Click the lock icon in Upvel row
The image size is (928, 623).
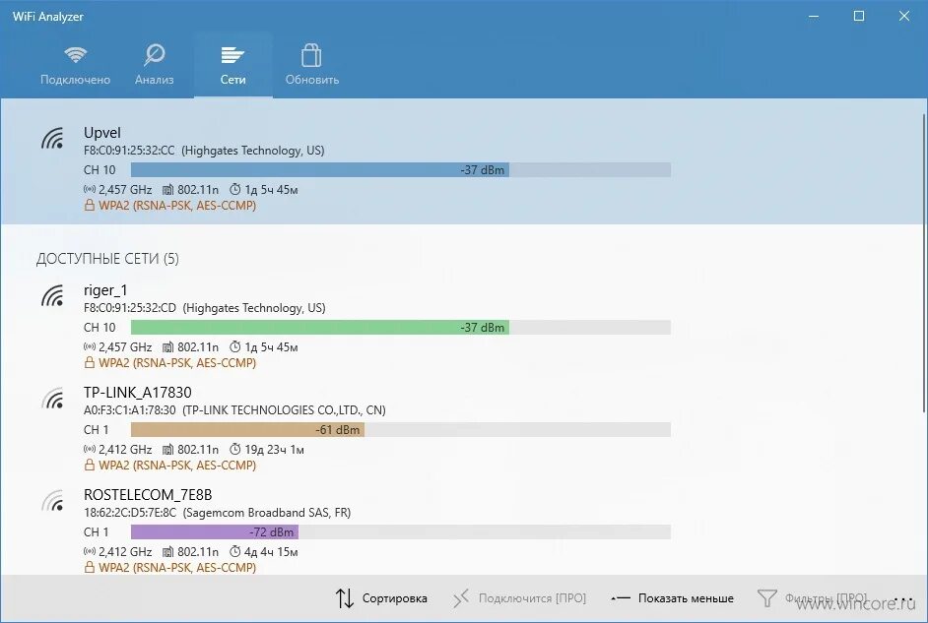tap(90, 205)
